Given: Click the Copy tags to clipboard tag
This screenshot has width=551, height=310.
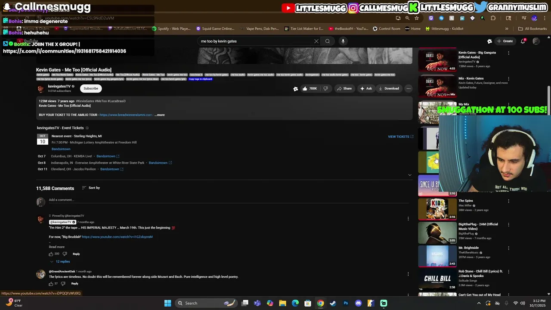Looking at the screenshot, I should tap(200, 79).
